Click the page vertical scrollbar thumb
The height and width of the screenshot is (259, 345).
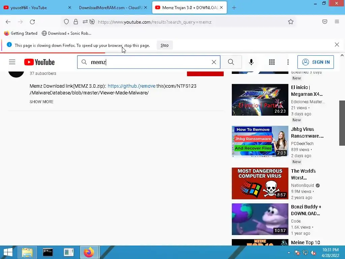click(342, 123)
